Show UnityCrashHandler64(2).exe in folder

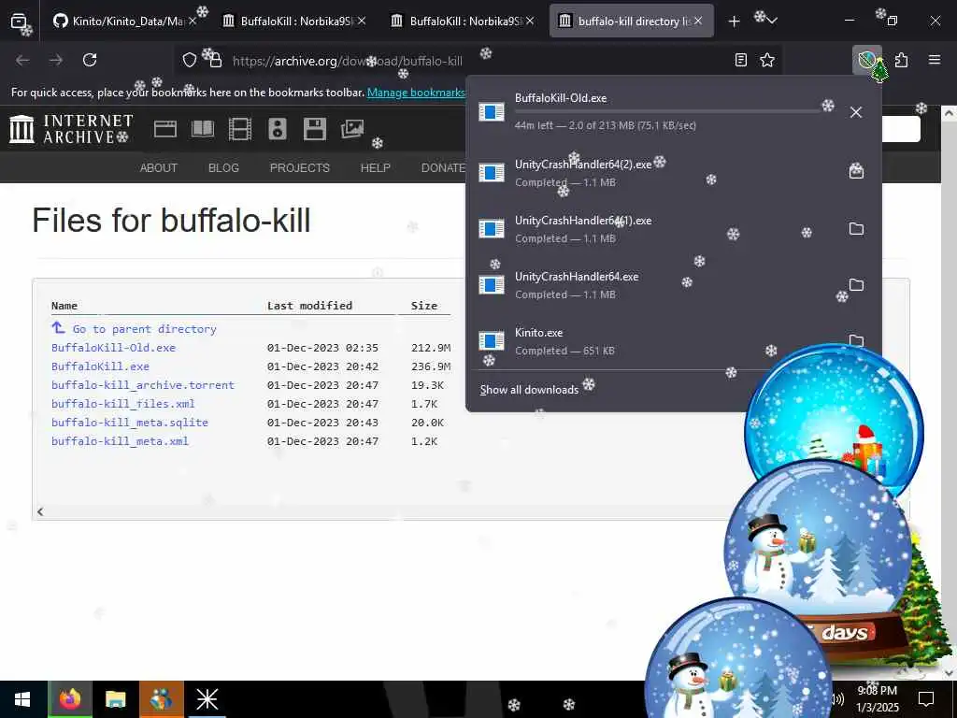click(x=856, y=171)
